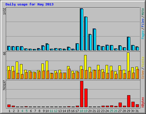Select day 9 on the x-axis

pyautogui.click(x=44, y=111)
